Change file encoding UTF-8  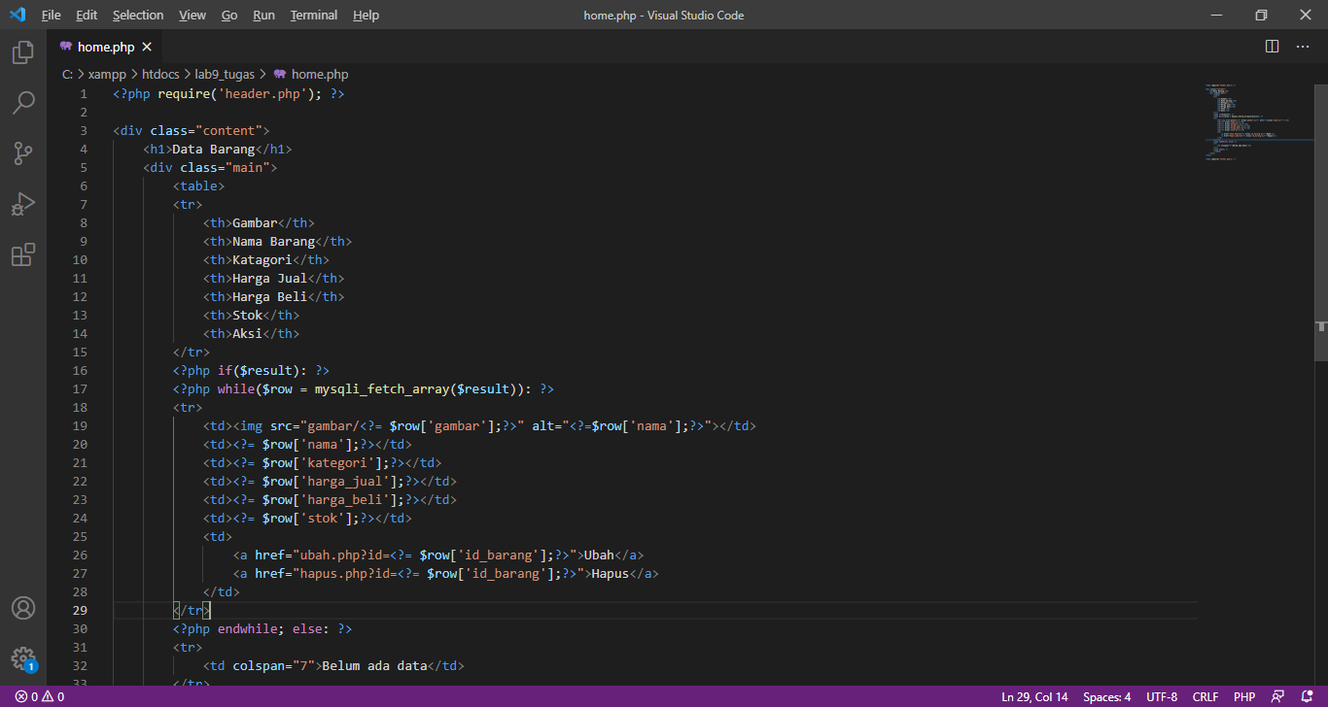point(1162,697)
